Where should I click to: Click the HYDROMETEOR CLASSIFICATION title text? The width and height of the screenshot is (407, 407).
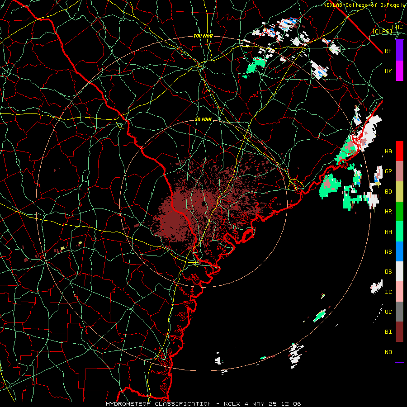pos(159,404)
